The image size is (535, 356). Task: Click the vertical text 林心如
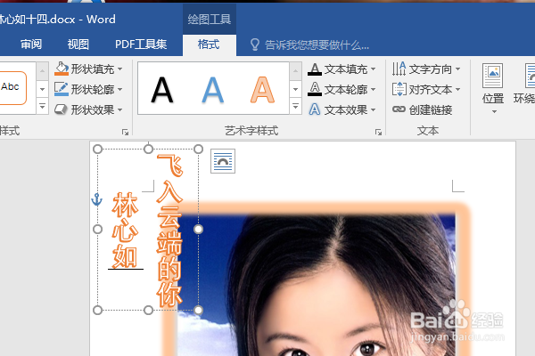click(125, 231)
